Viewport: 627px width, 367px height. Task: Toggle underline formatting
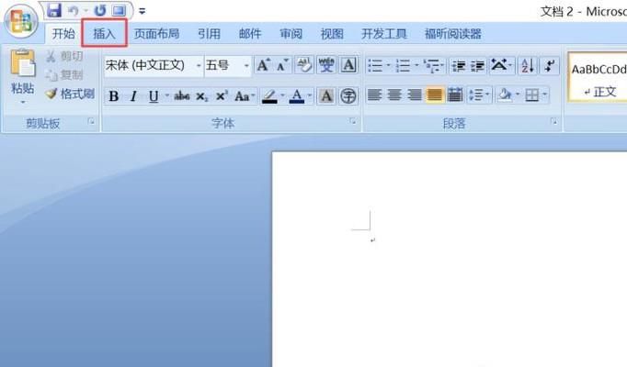pyautogui.click(x=154, y=96)
